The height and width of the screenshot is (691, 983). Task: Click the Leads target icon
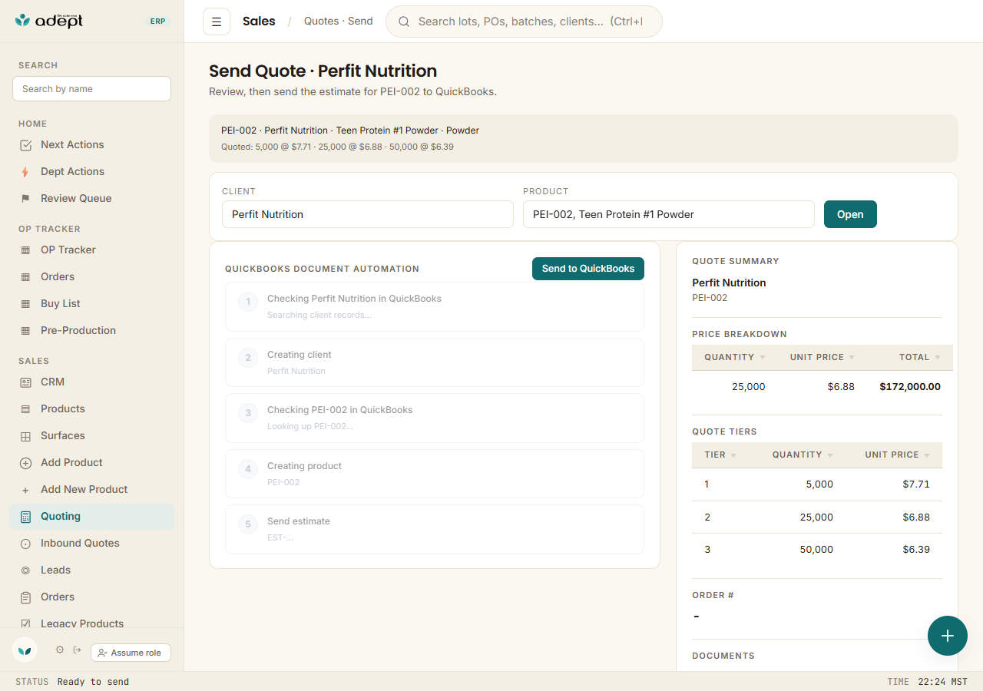(25, 570)
